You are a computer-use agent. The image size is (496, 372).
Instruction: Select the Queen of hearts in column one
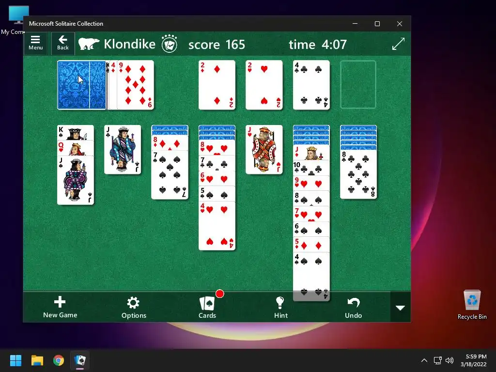coord(75,148)
